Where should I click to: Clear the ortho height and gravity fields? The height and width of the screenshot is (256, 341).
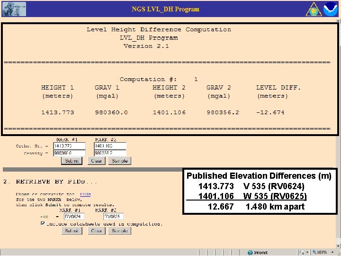[96, 161]
